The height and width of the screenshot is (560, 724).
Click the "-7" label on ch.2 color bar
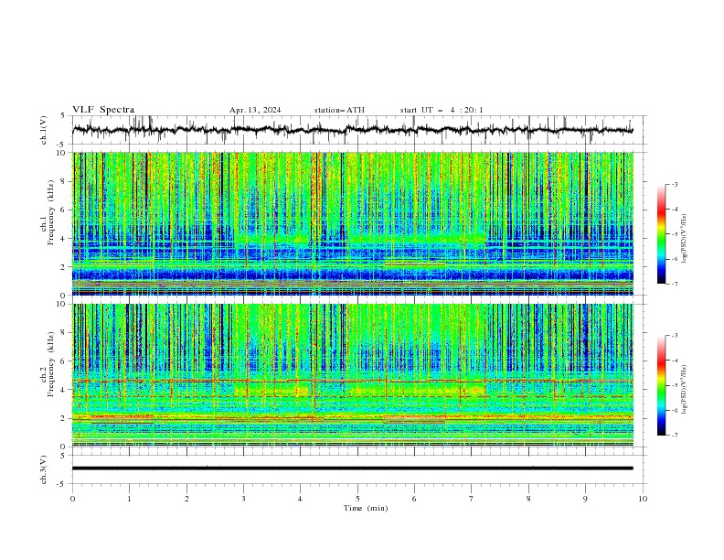coord(675,435)
